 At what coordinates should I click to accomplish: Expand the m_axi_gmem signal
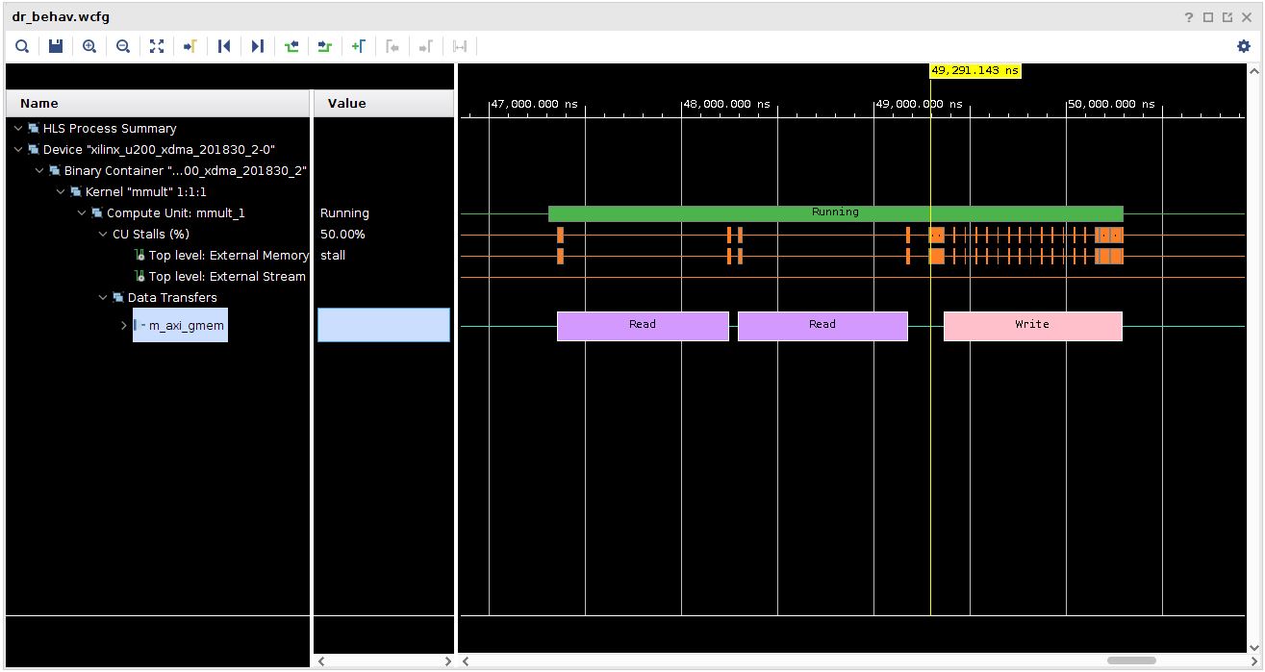[124, 326]
